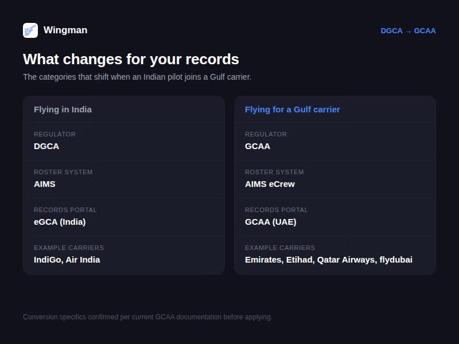The width and height of the screenshot is (459, 344).
Task: Click EXAMPLE CARRIERS label in the Gulf card
Action: (x=280, y=248)
